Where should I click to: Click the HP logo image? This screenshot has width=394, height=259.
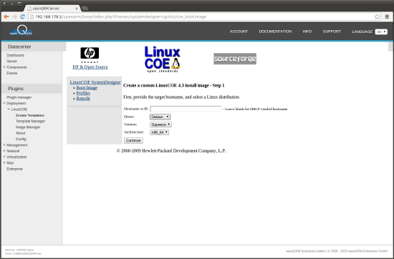[90, 55]
